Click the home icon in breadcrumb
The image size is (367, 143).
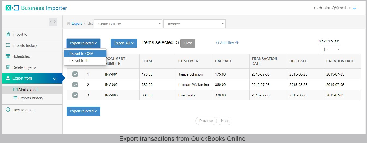[x=68, y=23]
